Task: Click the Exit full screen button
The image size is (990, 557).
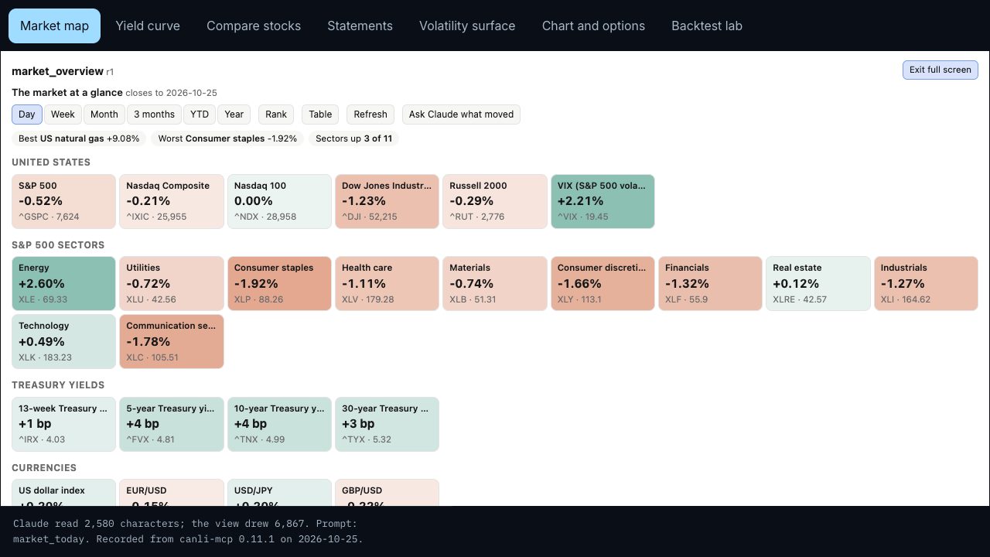Action: (940, 70)
